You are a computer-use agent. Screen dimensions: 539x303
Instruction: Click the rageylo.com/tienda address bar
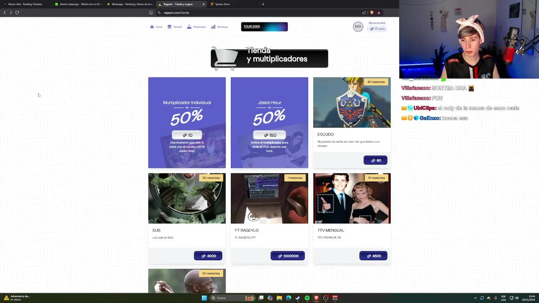(257, 13)
